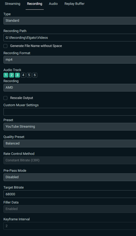
Task: Click the Recording Format label
Action: 17,53
